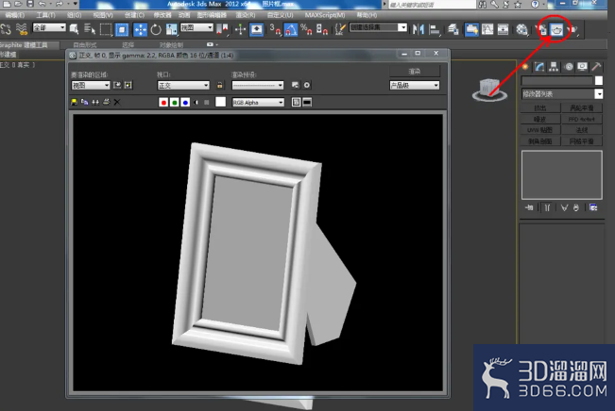The width and height of the screenshot is (615, 411).
Task: Toggle Angle Snap in main toolbar
Action: tap(291, 29)
